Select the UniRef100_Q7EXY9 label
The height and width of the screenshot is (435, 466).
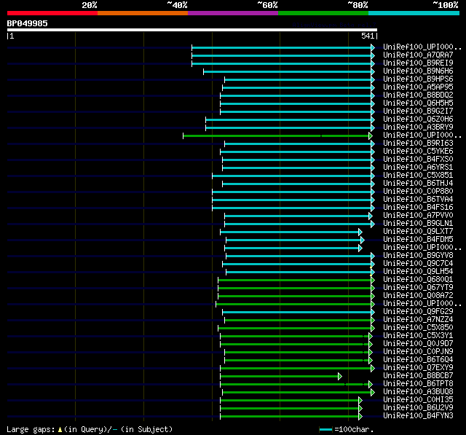[418, 368]
